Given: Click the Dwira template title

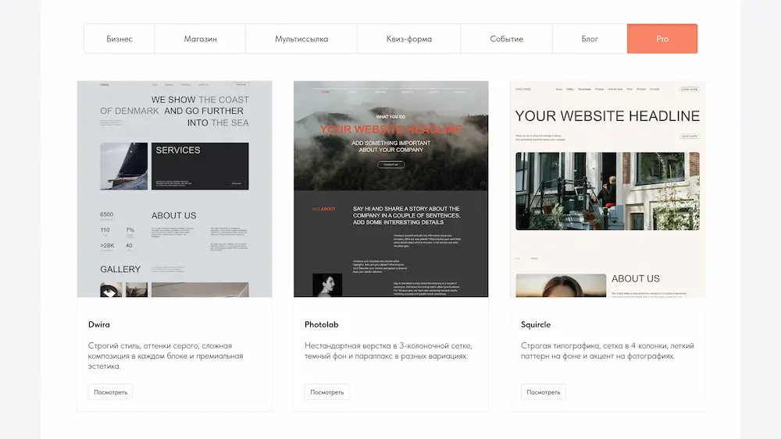Looking at the screenshot, I should click(x=99, y=324).
